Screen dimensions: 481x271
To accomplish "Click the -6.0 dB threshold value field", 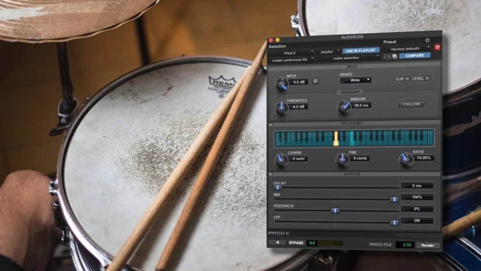I will 298,106.
